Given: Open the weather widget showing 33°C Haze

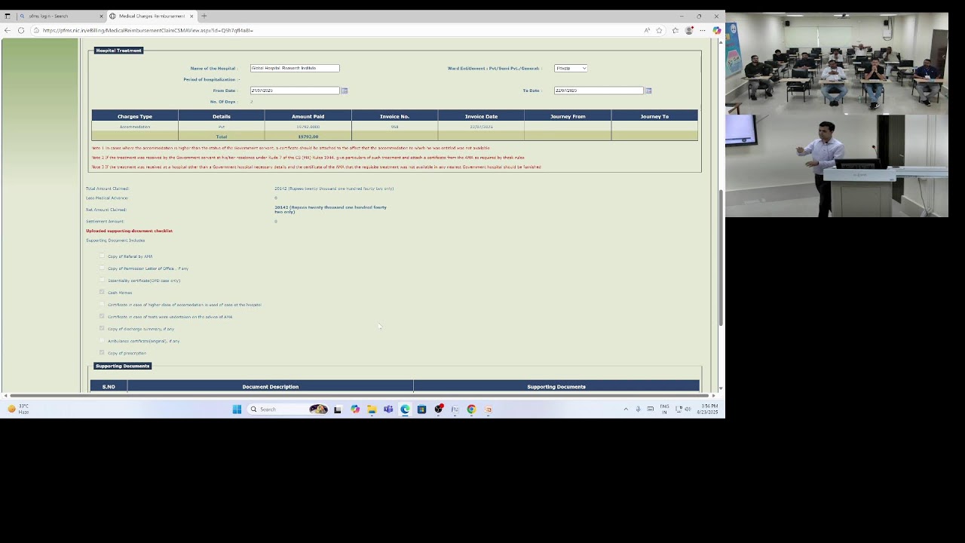Looking at the screenshot, I should [18, 409].
